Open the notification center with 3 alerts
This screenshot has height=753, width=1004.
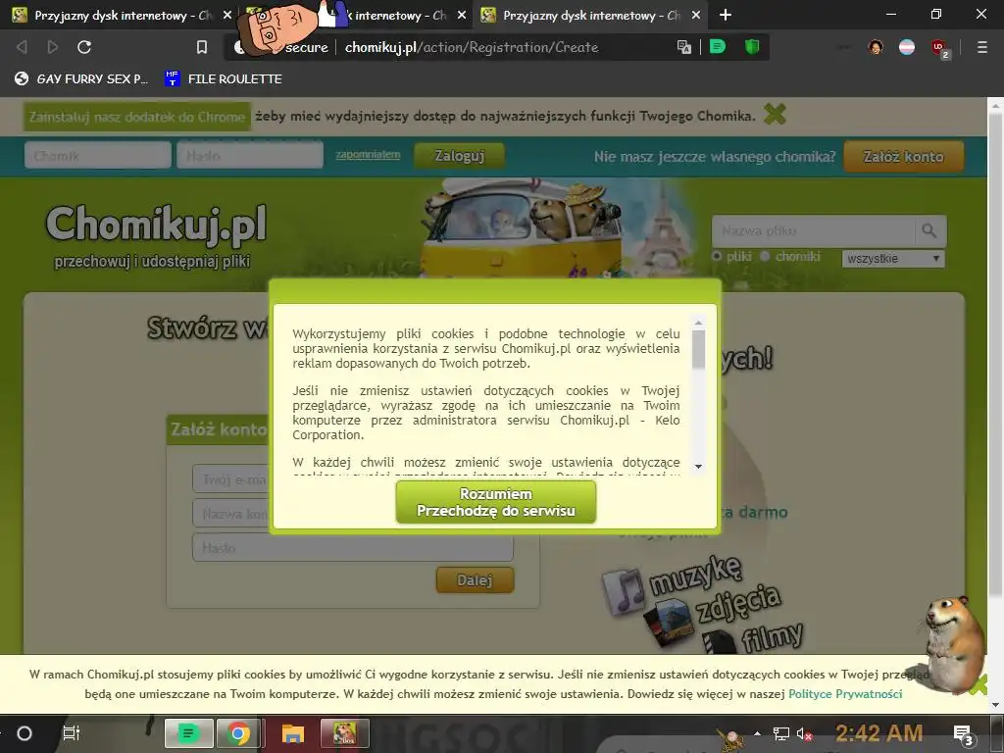click(963, 734)
